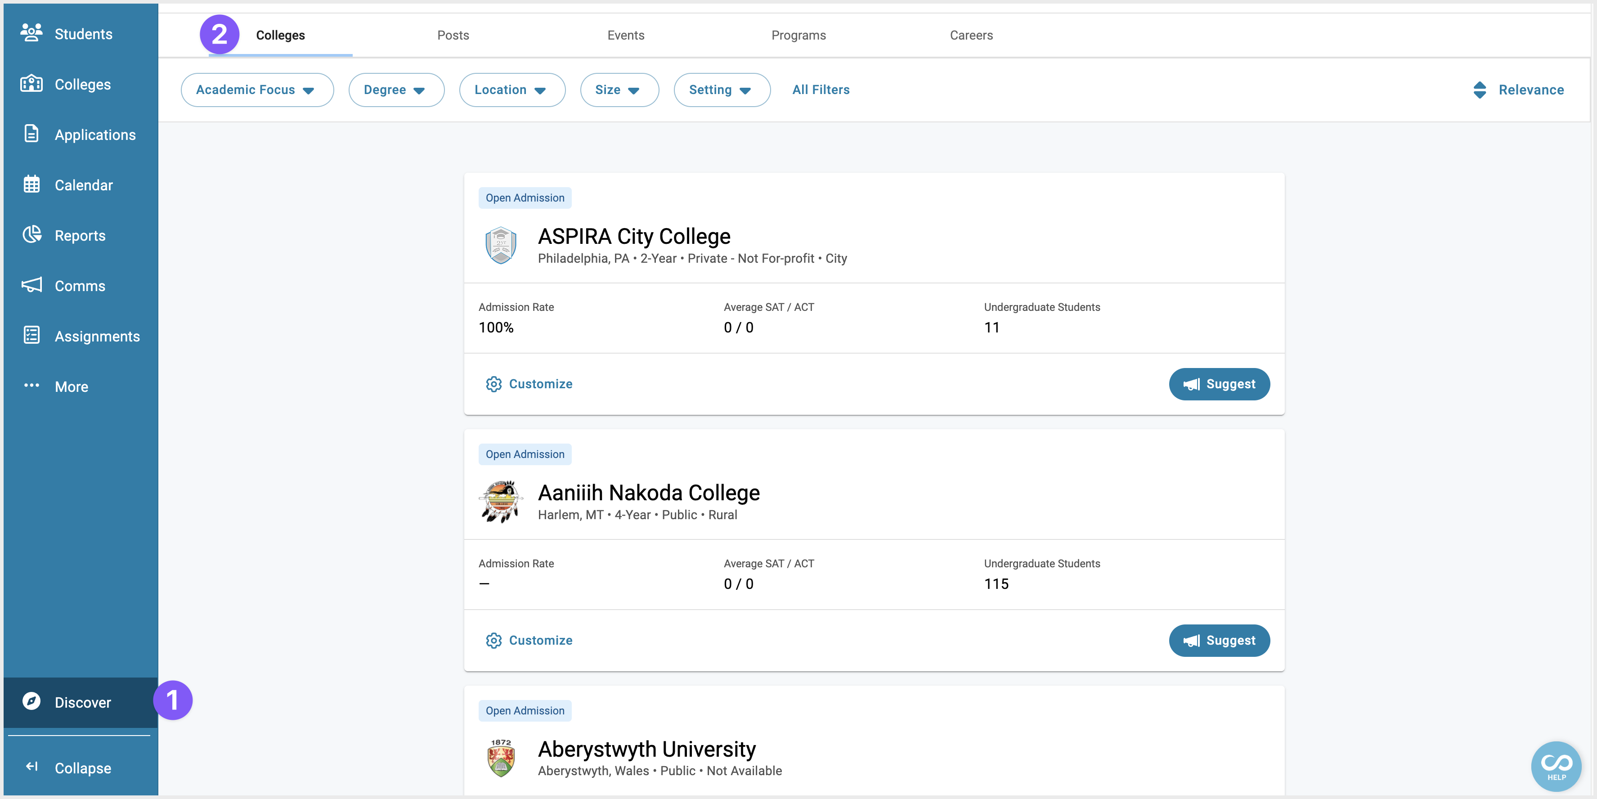The image size is (1597, 799).
Task: Open All Filters
Action: pyautogui.click(x=821, y=90)
